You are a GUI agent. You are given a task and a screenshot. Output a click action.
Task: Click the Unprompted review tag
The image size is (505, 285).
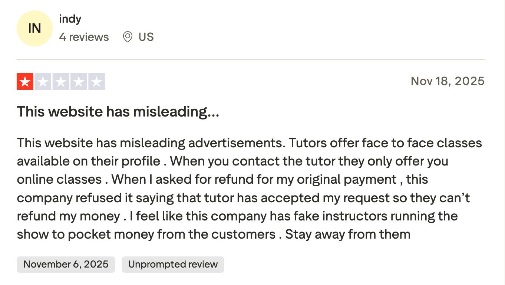coord(172,264)
